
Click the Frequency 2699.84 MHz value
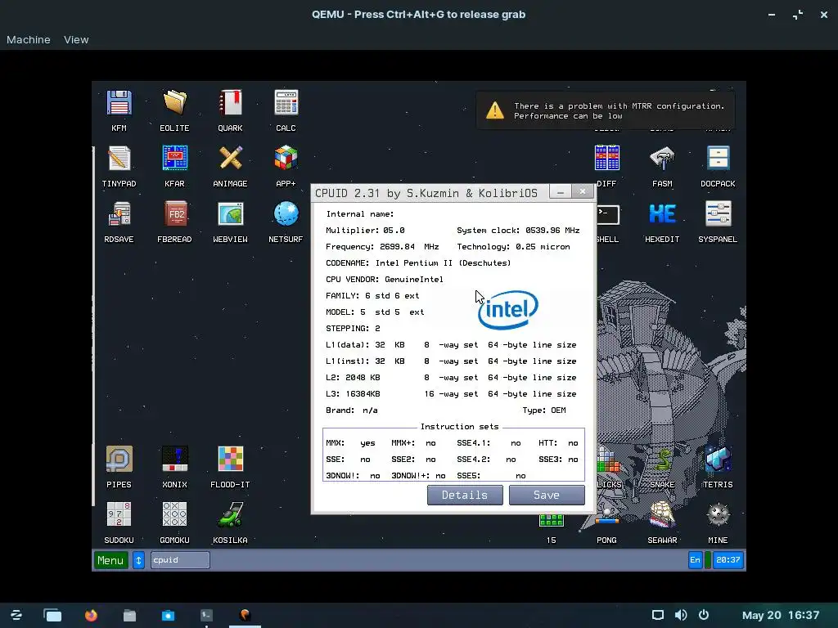[409, 247]
